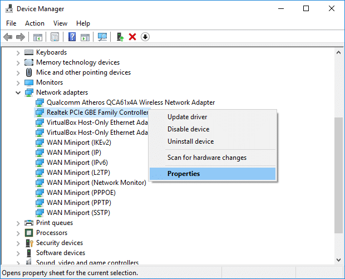Open the View menu
This screenshot has width=345, height=279.
[x=60, y=23]
